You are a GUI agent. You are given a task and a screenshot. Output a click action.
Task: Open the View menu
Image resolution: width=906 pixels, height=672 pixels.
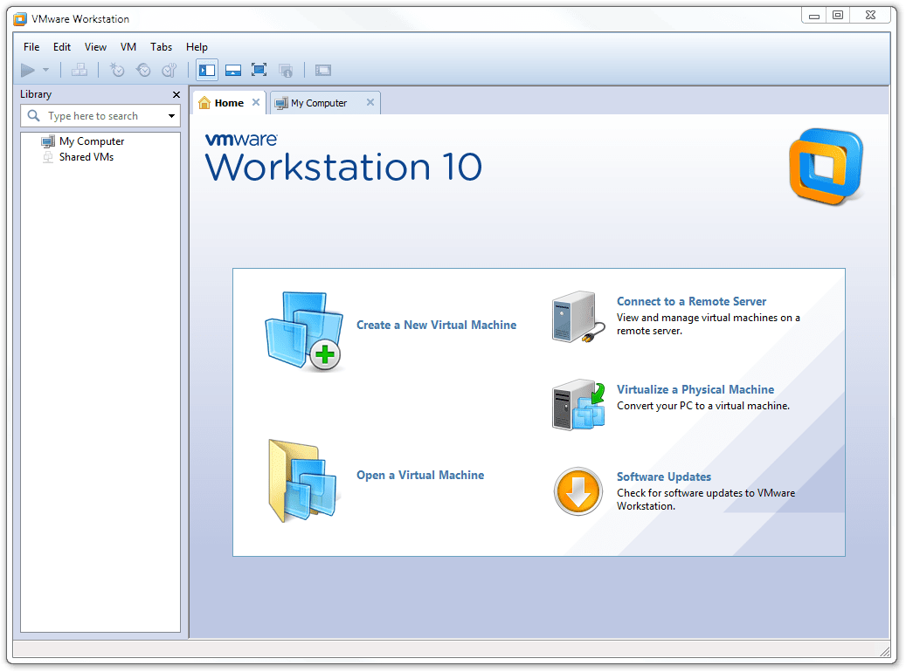point(95,47)
